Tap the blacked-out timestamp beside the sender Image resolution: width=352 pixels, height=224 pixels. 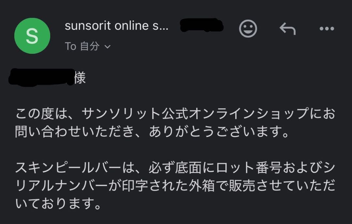pos(202,25)
